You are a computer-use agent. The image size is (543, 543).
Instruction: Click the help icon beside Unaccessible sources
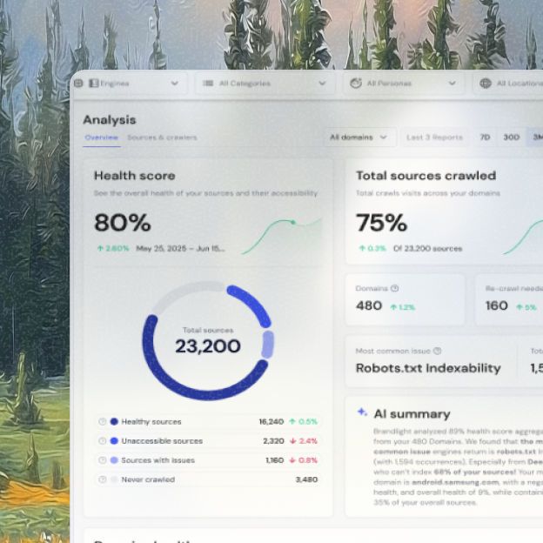point(102,441)
